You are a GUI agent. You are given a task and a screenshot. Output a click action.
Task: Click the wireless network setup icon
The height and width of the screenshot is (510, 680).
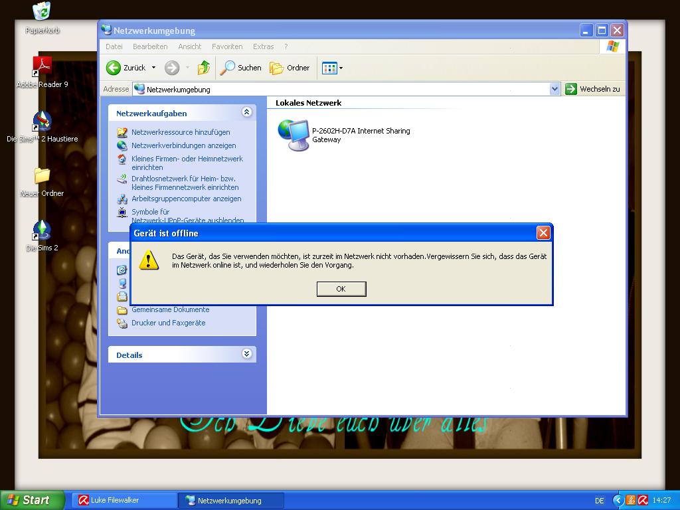(x=122, y=179)
